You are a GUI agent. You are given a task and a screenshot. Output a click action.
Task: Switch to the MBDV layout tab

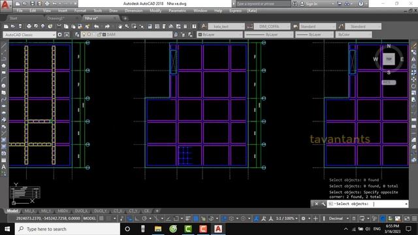point(63,211)
